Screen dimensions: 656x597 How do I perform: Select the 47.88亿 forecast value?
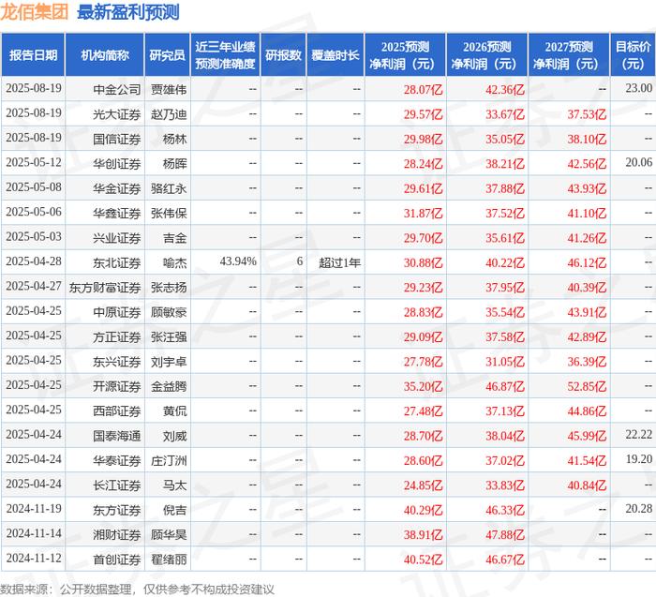pos(505,534)
